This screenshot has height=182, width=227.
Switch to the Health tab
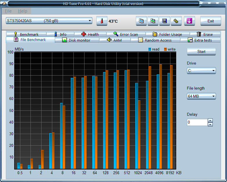tap(90, 34)
